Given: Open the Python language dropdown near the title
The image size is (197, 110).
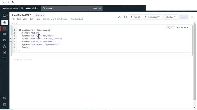Looking at the screenshot, I should tap(40, 15).
